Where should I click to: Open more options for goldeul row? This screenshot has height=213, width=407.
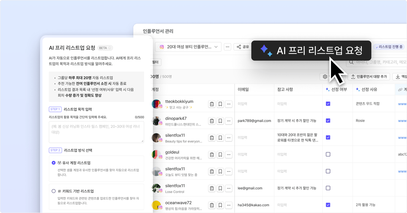229,155
